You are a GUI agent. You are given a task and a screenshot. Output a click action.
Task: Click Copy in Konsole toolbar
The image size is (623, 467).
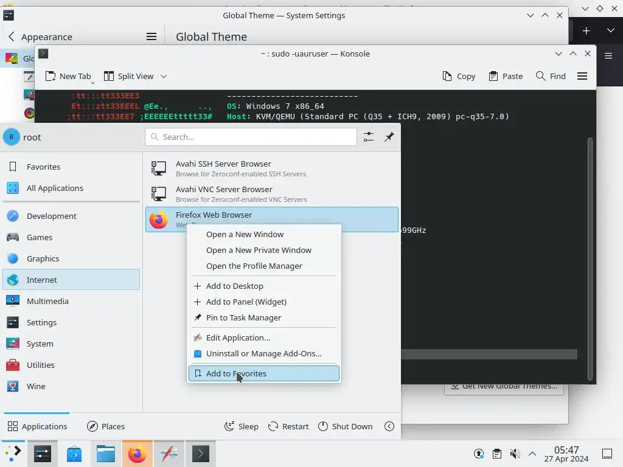click(x=459, y=76)
